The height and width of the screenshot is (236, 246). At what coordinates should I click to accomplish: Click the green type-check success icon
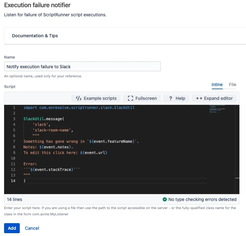tap(164, 199)
